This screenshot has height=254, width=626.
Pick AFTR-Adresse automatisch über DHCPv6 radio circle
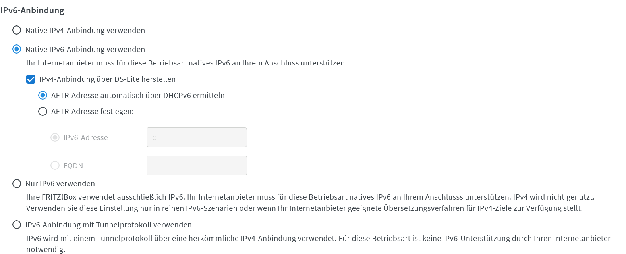pos(43,95)
